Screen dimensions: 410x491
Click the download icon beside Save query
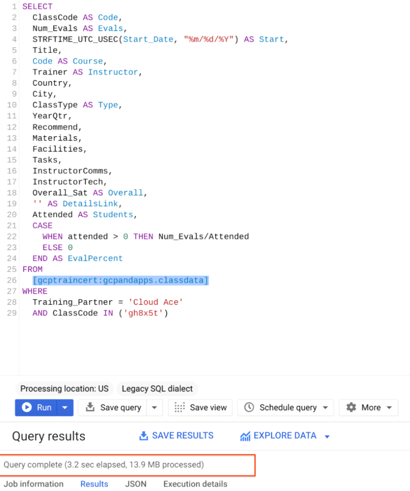coord(91,408)
